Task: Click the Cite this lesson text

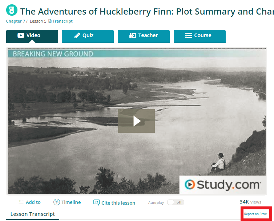Action: coord(118,203)
